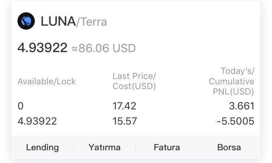Go to Borsa exchange
This screenshot has height=163, width=272.
(x=229, y=147)
